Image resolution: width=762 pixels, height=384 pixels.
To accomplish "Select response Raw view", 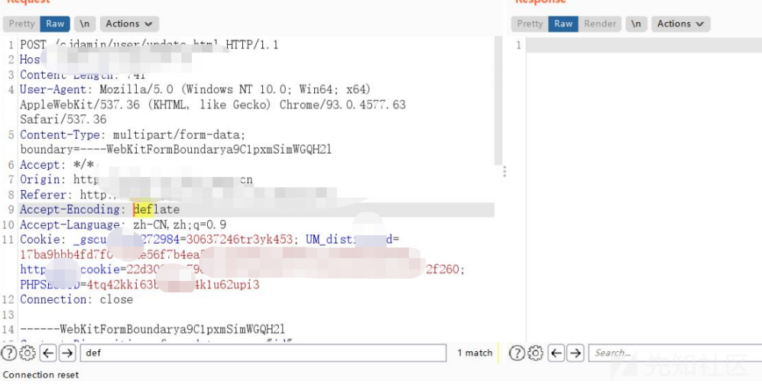I will pos(563,24).
